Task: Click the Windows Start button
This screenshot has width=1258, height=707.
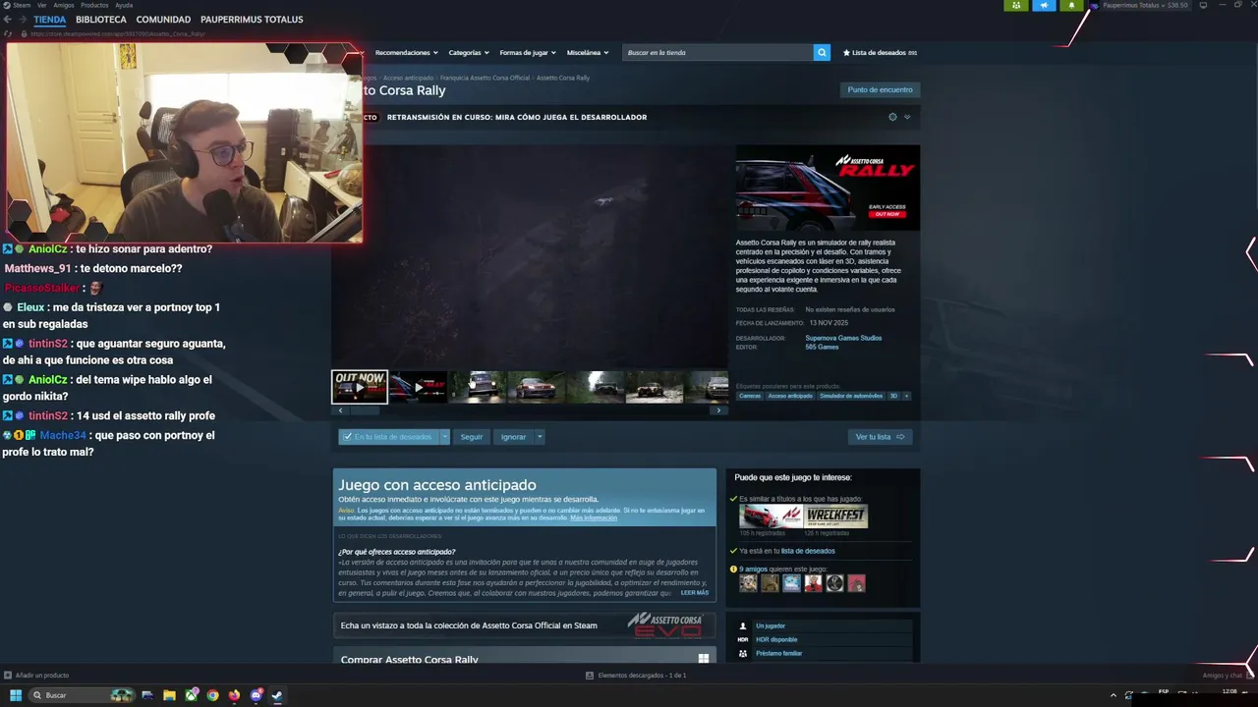Action: coord(16,695)
